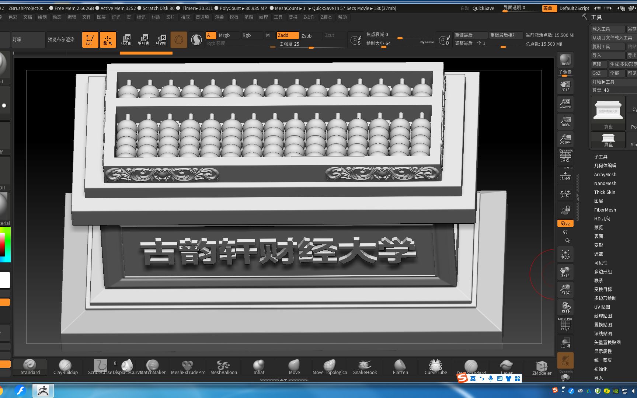The width and height of the screenshot is (637, 398).
Task: Open the 帮助 help menu
Action: 342,17
